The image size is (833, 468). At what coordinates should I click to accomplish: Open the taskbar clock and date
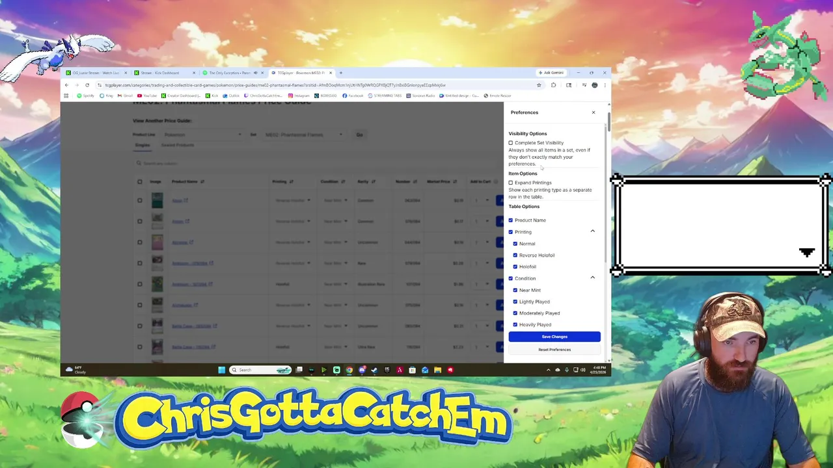pyautogui.click(x=599, y=370)
